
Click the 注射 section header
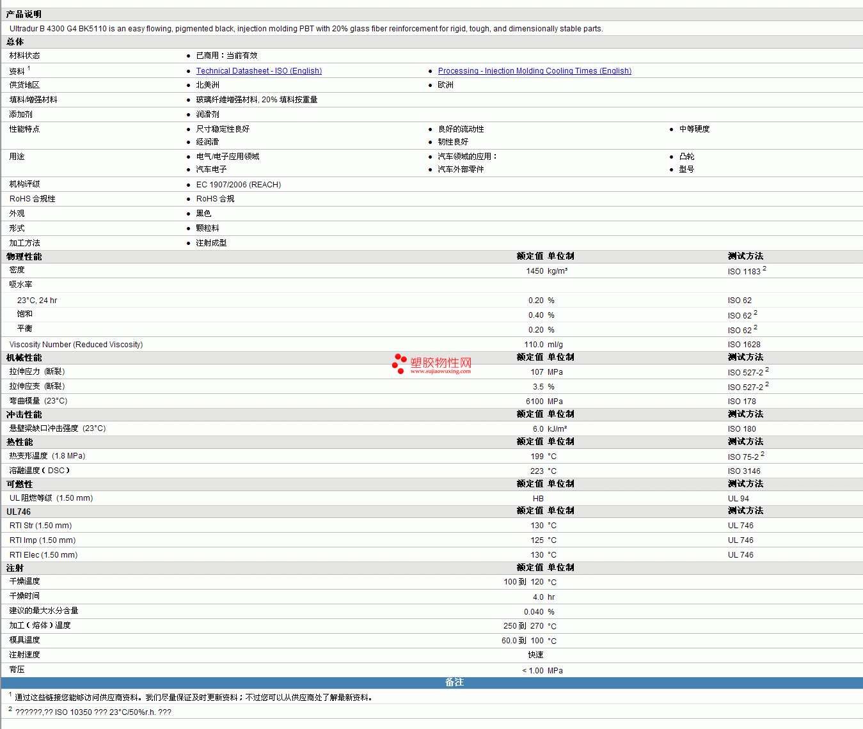[15, 568]
